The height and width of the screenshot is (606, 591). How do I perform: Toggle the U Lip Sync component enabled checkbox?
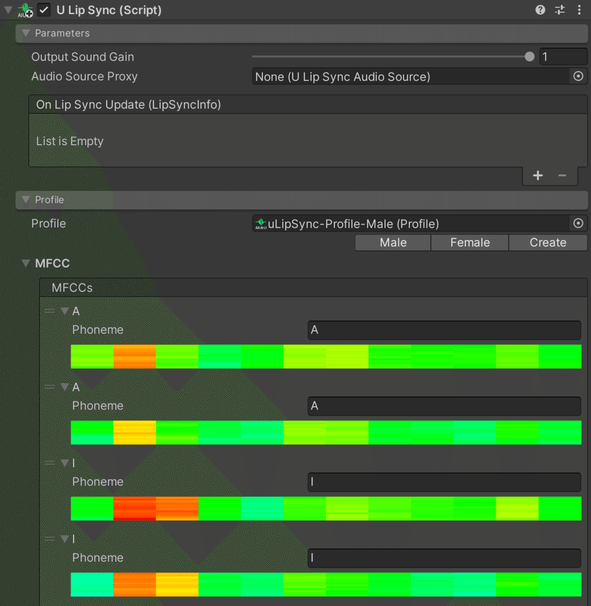43,10
